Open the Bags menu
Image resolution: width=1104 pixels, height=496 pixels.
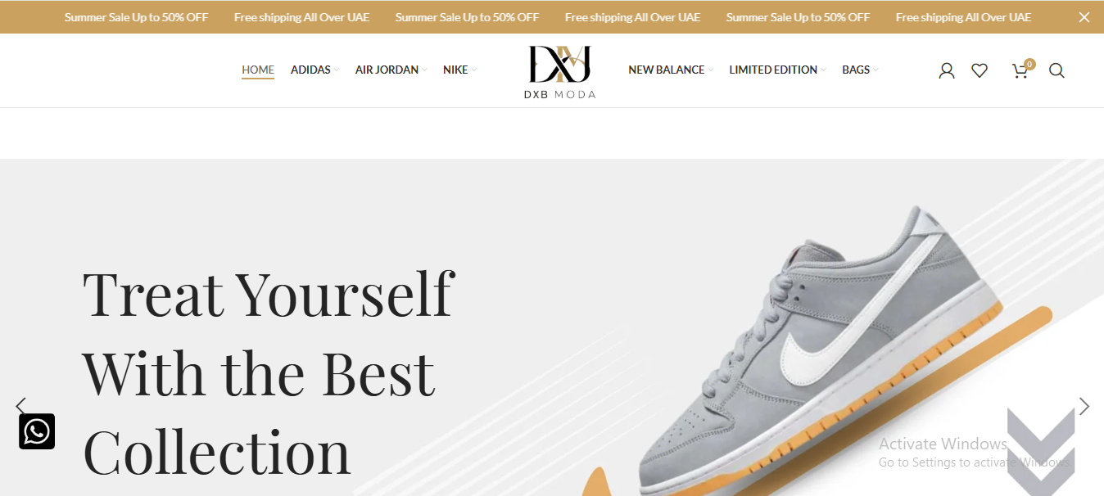pos(860,70)
